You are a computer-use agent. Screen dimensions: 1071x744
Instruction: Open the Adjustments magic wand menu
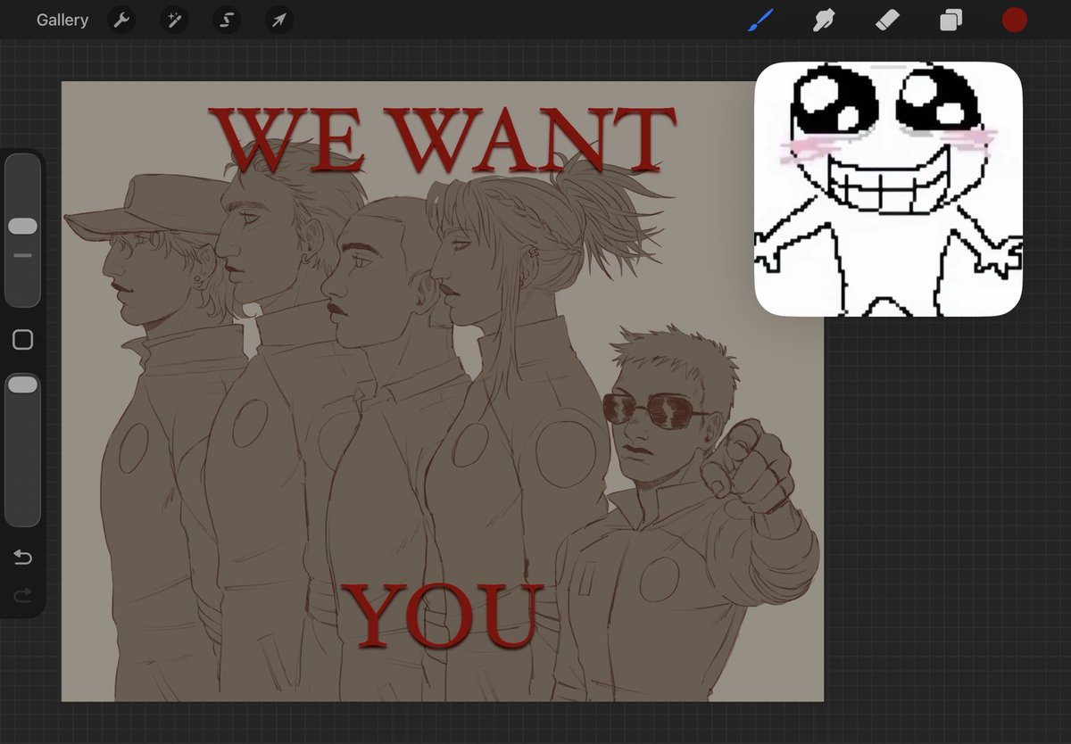(174, 20)
